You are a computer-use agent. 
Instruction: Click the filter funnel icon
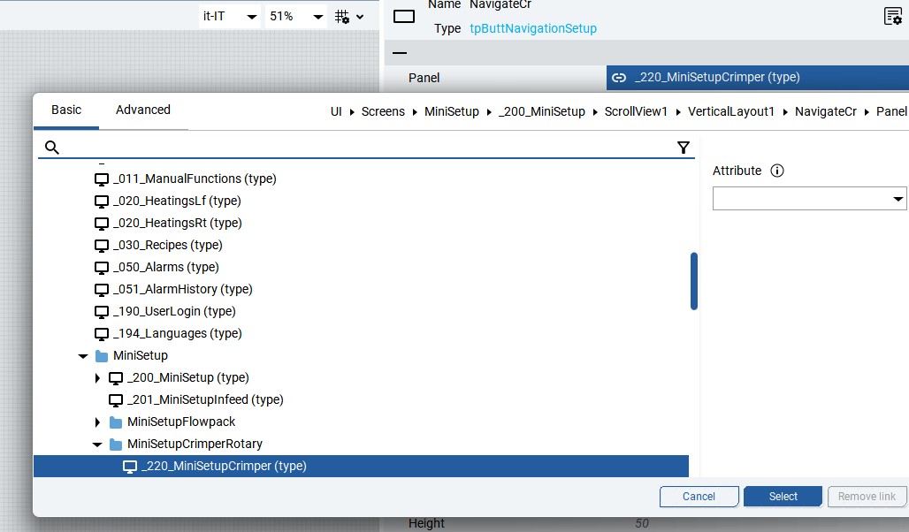tap(683, 148)
